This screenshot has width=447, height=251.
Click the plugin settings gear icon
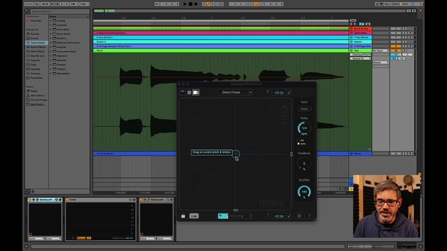299,216
